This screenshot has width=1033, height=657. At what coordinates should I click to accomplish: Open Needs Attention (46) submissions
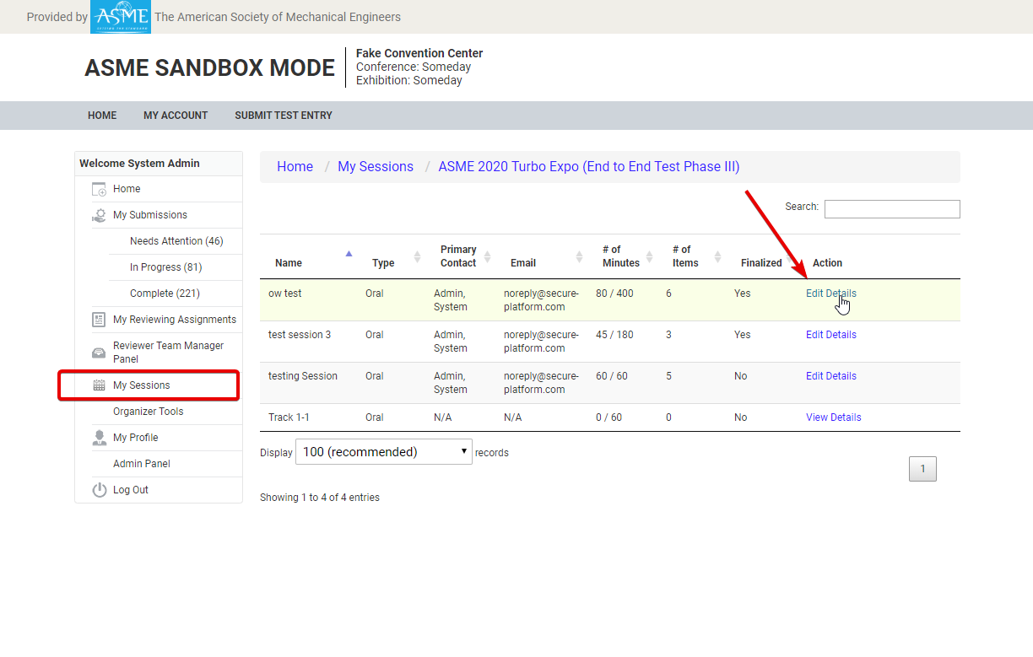tap(176, 241)
